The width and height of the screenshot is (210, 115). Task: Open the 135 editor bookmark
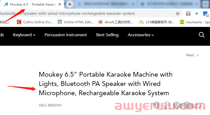pyautogui.click(x=157, y=22)
